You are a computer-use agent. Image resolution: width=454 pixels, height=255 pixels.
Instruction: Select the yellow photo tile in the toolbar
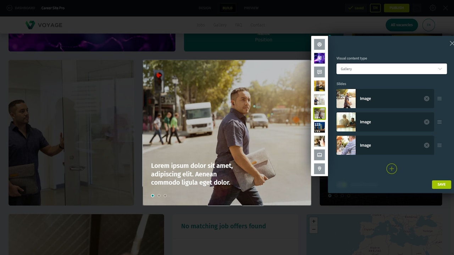[320, 86]
